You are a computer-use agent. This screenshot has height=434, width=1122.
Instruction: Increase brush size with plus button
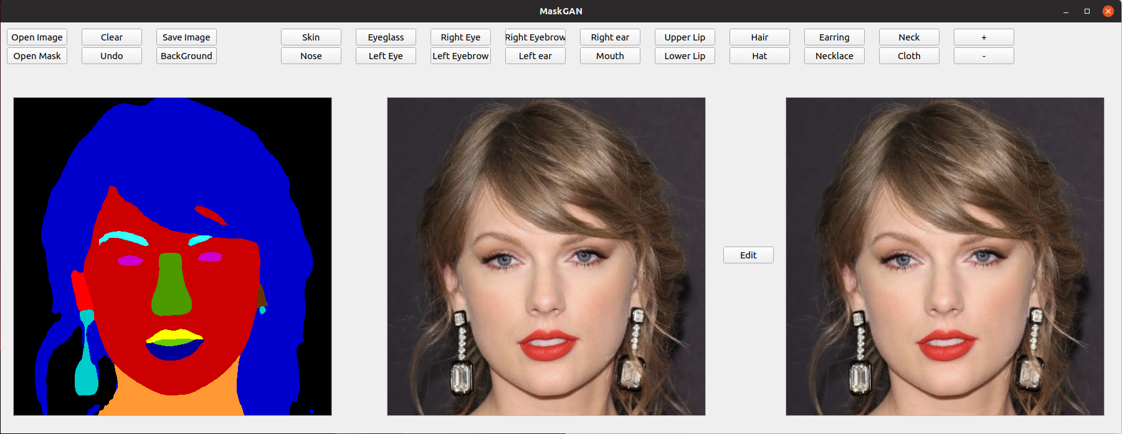click(984, 37)
